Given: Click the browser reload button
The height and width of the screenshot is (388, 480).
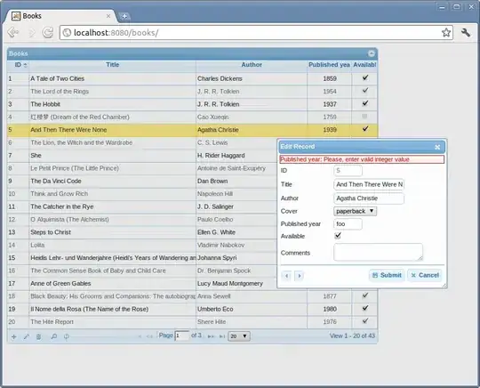Looking at the screenshot, I should [x=47, y=32].
